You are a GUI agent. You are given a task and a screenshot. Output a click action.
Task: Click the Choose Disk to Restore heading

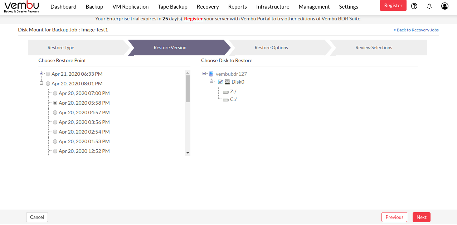227,60
